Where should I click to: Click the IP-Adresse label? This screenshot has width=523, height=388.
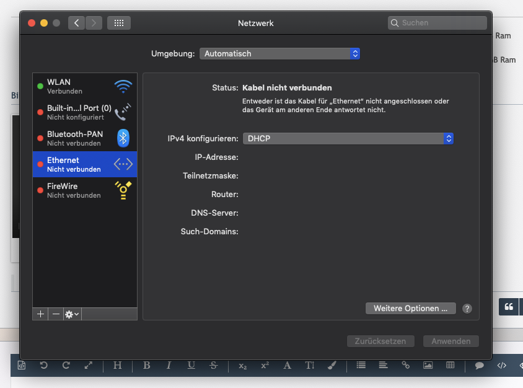(216, 157)
